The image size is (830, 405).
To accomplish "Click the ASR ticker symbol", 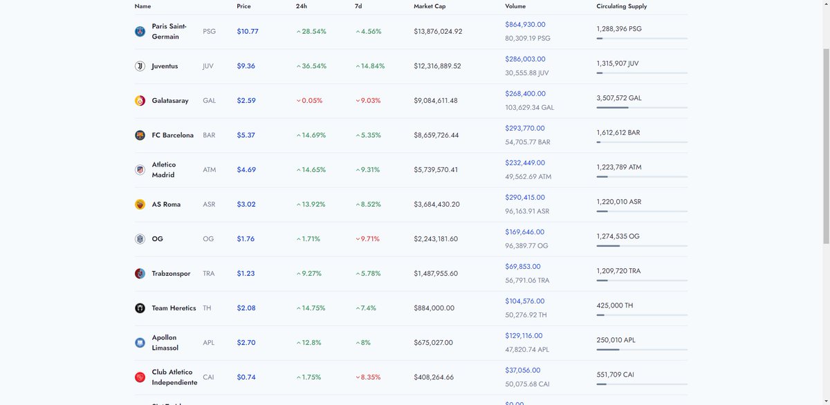I will pos(209,205).
